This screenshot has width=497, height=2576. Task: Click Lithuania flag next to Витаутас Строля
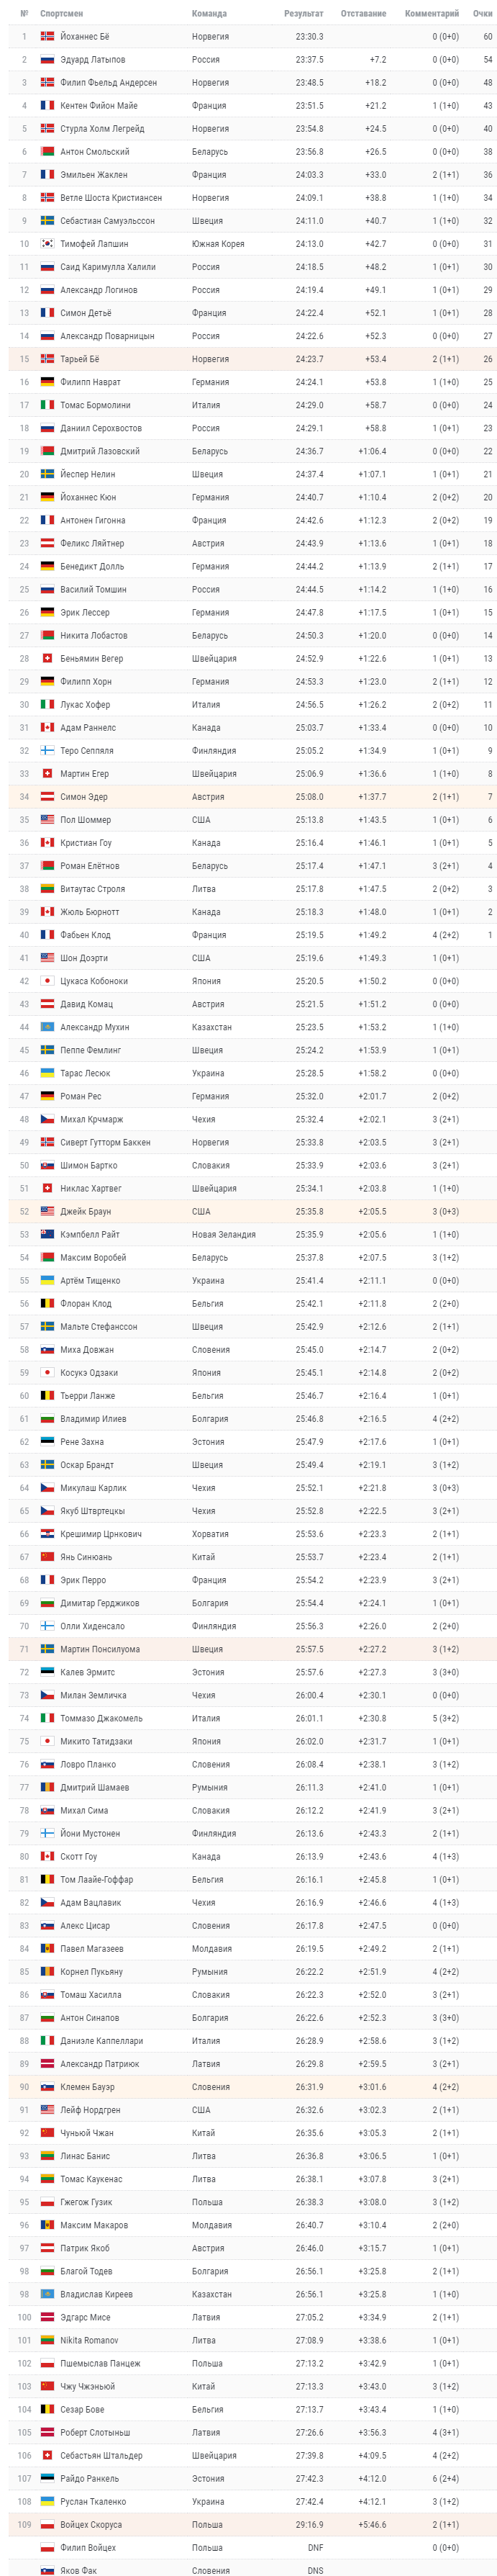pos(47,889)
